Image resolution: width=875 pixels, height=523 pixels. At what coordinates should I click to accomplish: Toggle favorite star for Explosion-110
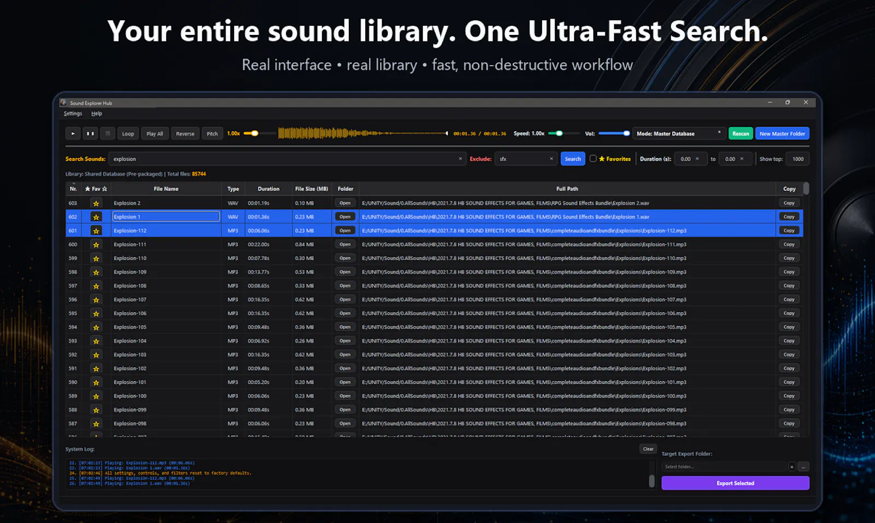coord(96,258)
